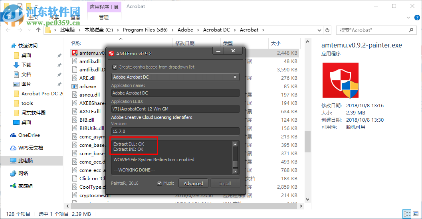Sort by the 大小 column header
The height and width of the screenshot is (219, 422).
[275, 43]
